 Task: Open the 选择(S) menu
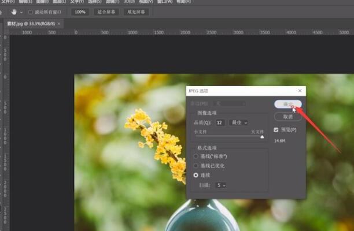click(95, 2)
